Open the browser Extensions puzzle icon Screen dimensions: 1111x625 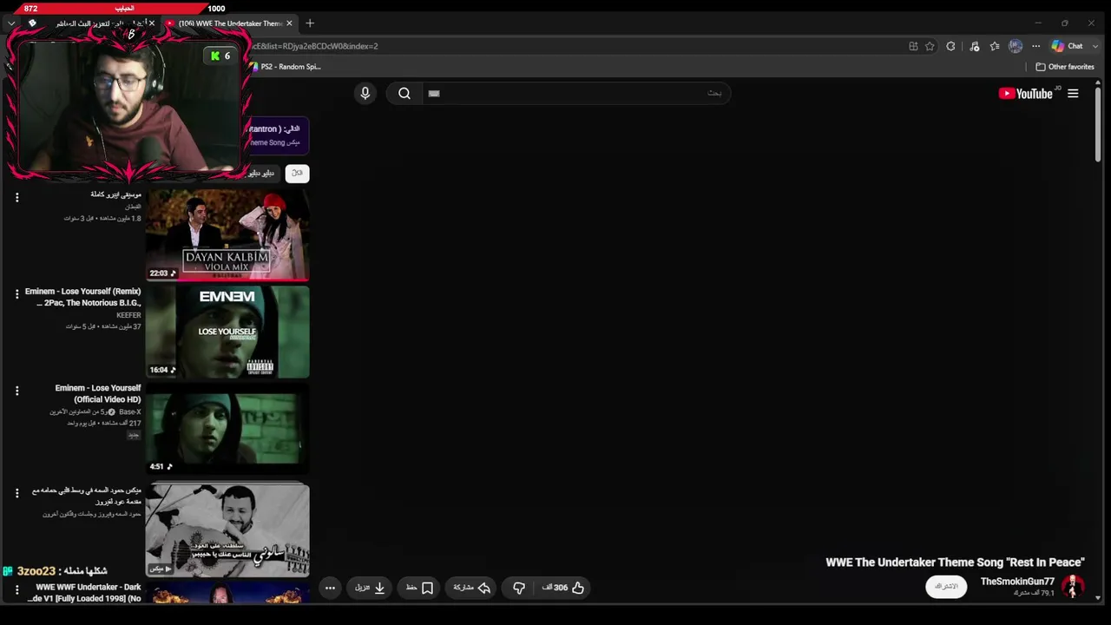pos(950,46)
